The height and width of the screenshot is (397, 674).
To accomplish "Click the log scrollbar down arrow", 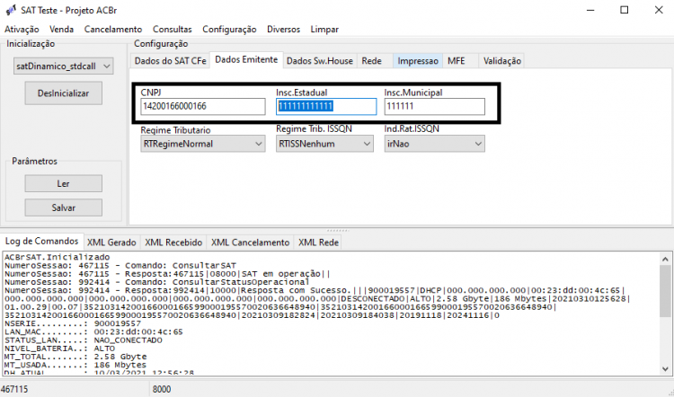I will pos(665,368).
